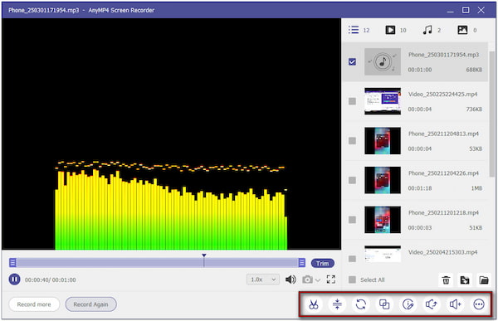Viewport: 498px width, 321px height.
Task: Show all 12 recordings list tab
Action: click(359, 30)
